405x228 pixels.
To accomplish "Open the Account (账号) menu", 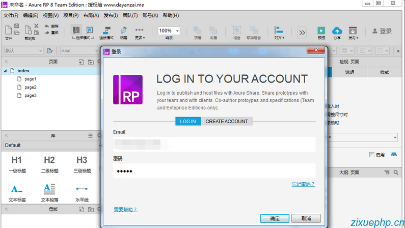I will [150, 15].
